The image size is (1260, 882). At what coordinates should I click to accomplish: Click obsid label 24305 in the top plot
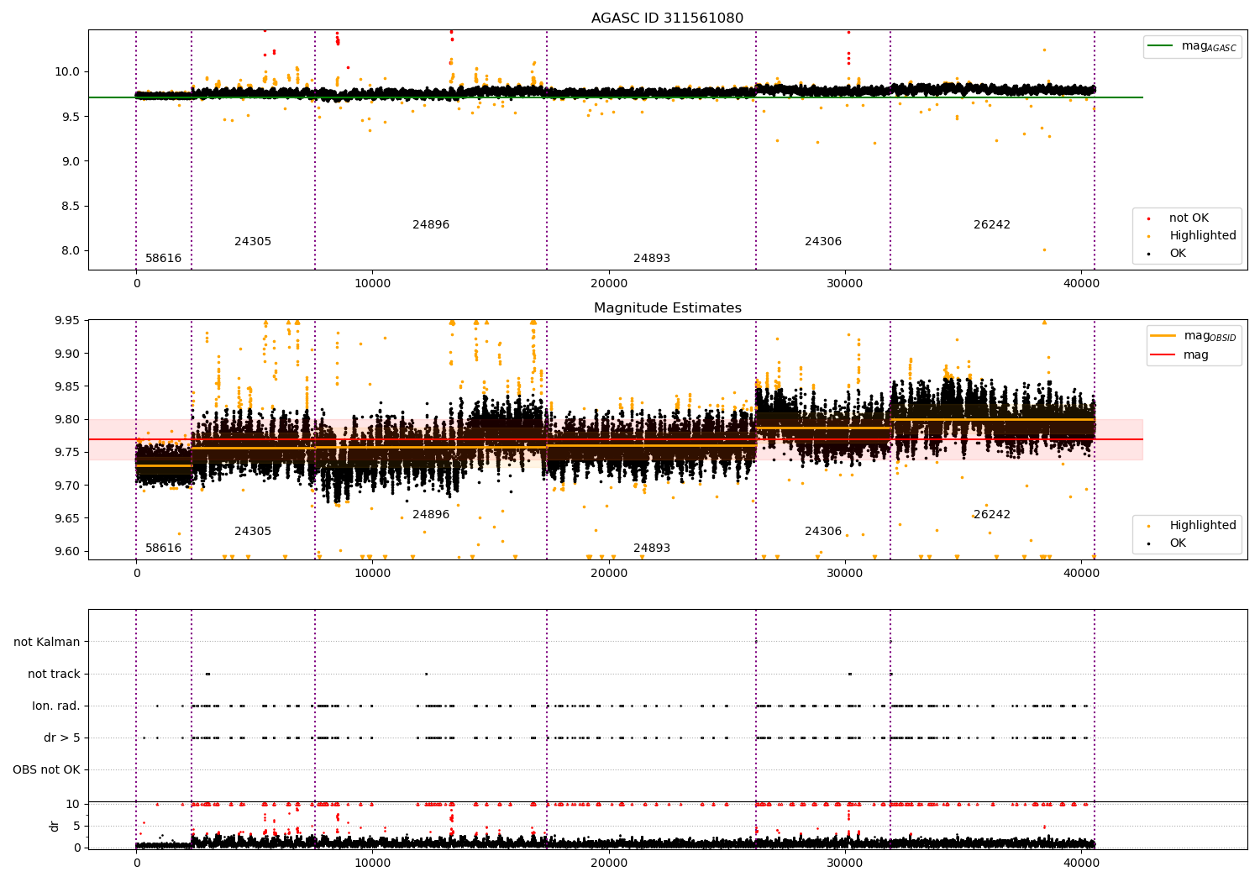pos(253,241)
